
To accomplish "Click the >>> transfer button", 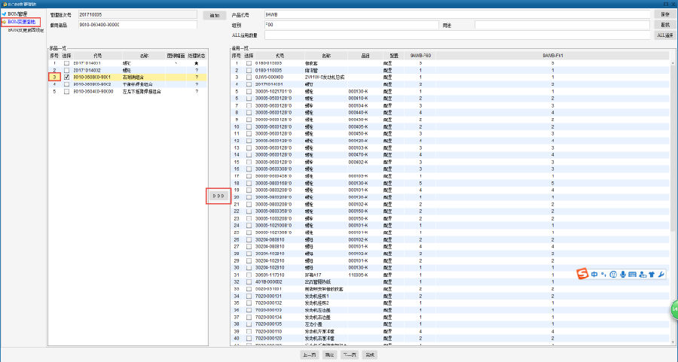I will (218, 196).
